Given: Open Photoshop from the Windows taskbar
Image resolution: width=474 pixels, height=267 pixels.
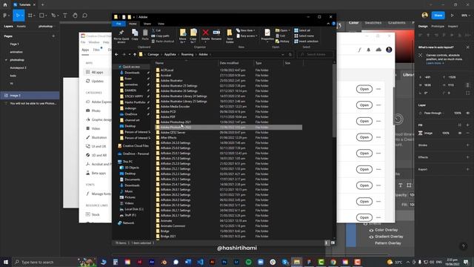Looking at the screenshot, I should (x=224, y=262).
